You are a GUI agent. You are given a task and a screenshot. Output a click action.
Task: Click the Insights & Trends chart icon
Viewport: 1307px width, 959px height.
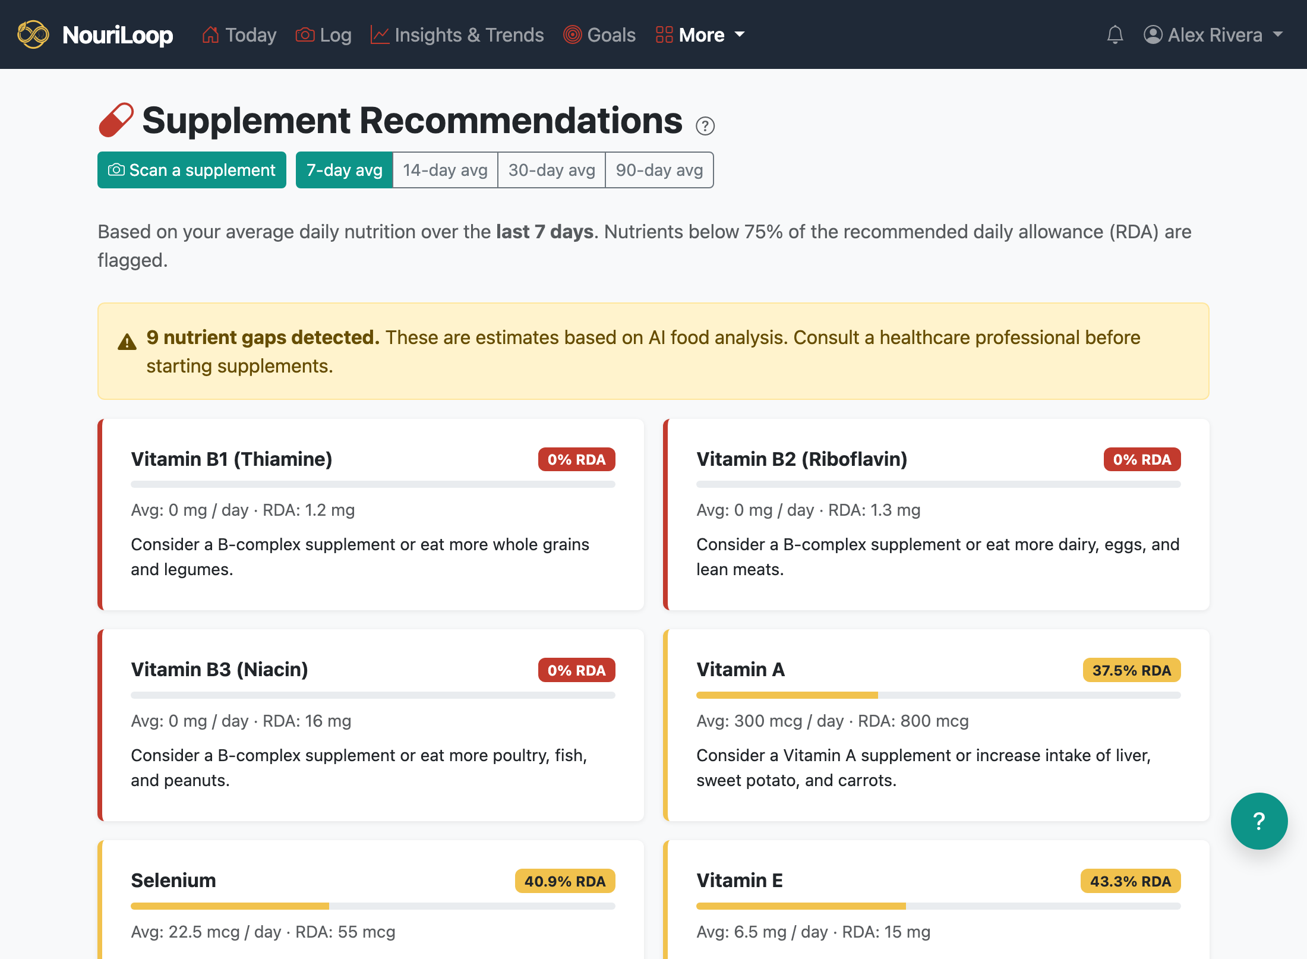pyautogui.click(x=379, y=34)
